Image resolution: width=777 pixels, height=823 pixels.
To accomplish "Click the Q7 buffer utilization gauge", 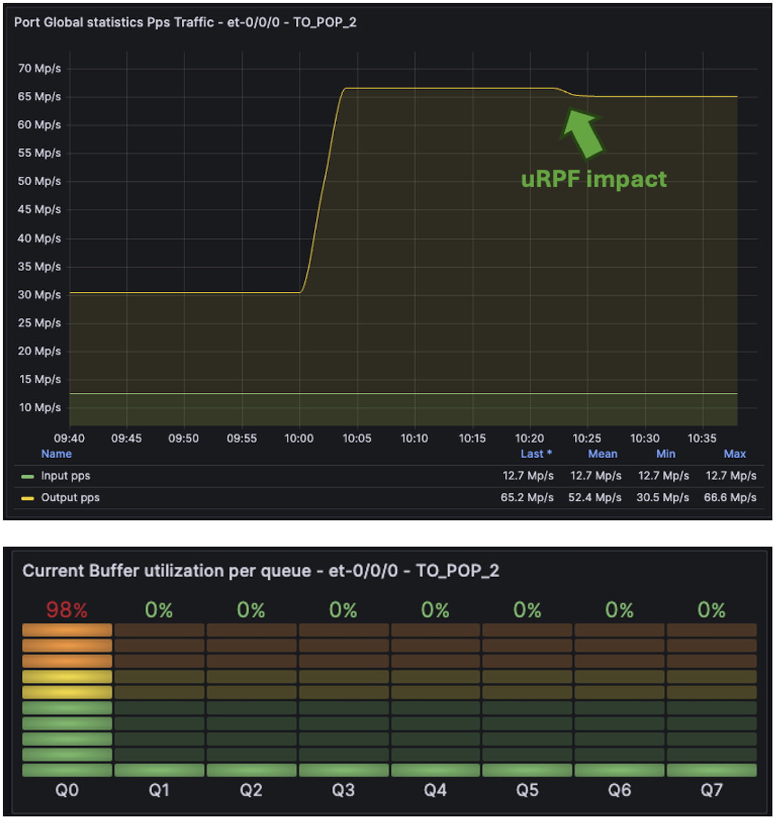I will click(x=711, y=699).
